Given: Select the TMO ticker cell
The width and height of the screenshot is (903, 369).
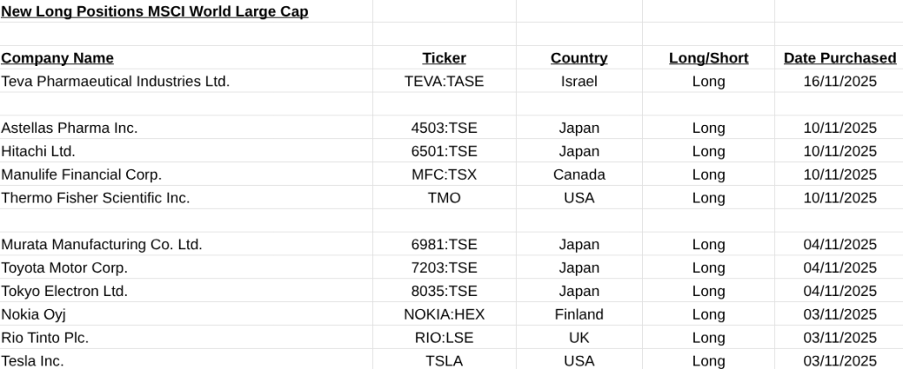Looking at the screenshot, I should [444, 198].
